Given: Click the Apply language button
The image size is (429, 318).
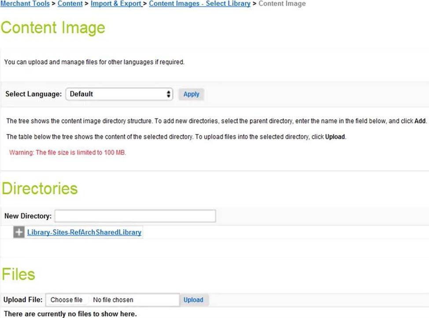Looking at the screenshot, I should 191,94.
